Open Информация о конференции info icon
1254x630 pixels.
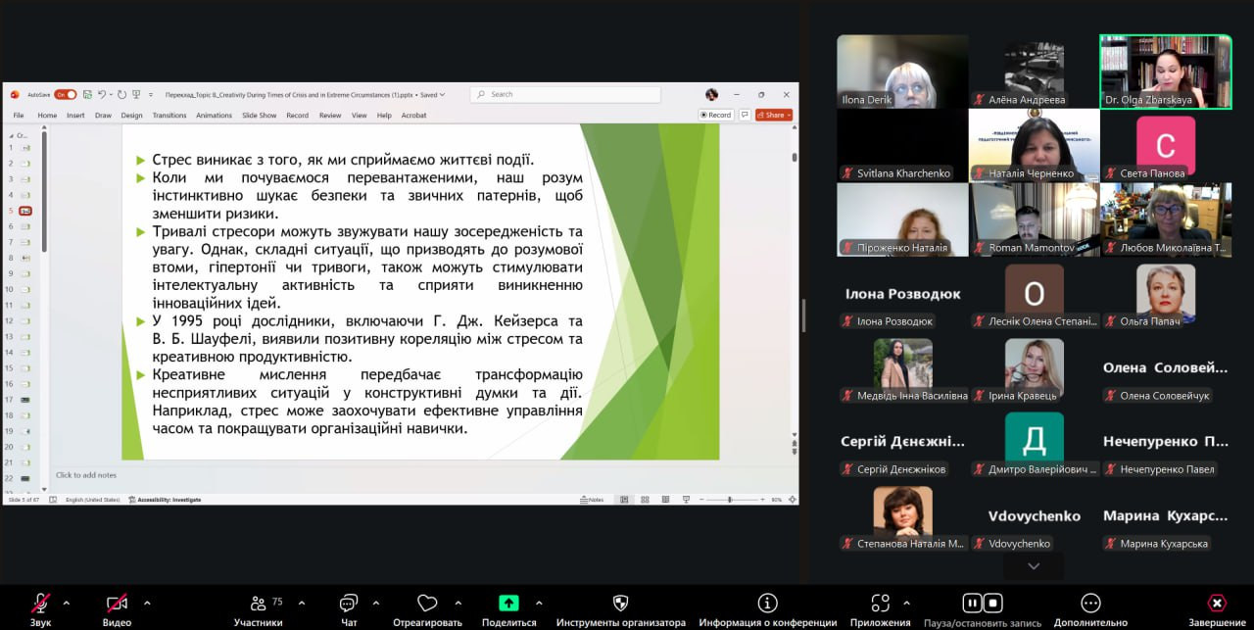(x=768, y=603)
